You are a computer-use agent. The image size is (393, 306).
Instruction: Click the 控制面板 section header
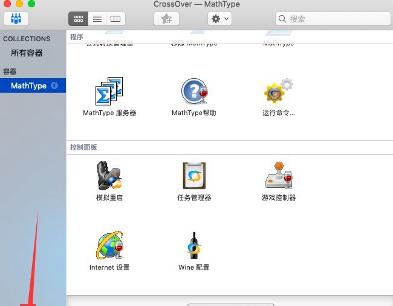tap(83, 147)
